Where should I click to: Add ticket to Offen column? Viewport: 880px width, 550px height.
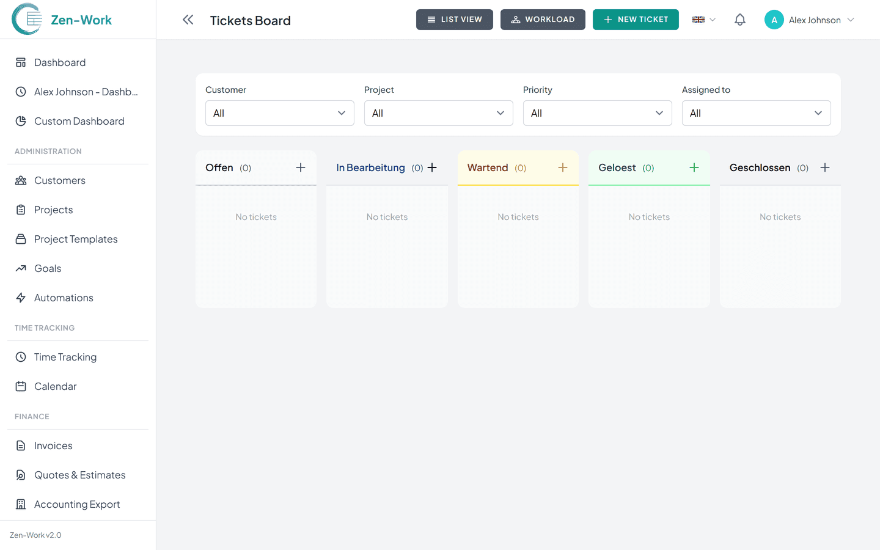point(301,167)
